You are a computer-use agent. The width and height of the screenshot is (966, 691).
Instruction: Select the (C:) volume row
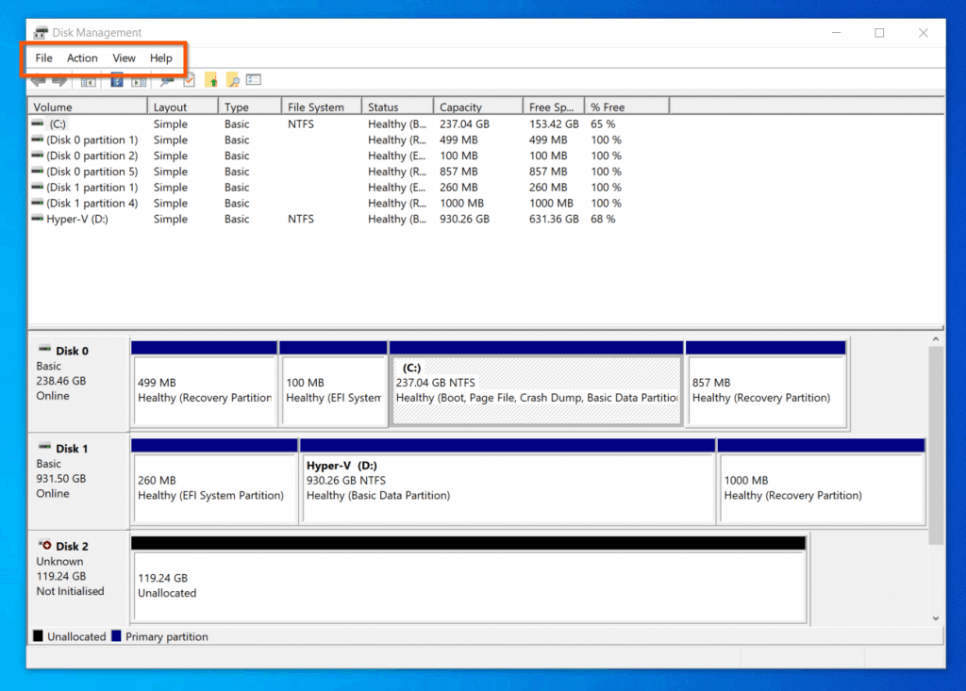[x=349, y=123]
